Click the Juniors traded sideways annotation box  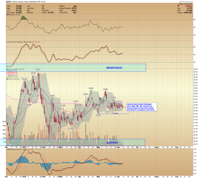pos(141,107)
